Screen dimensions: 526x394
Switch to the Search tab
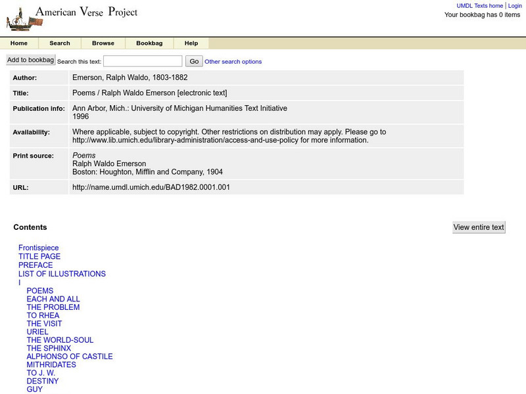point(60,43)
